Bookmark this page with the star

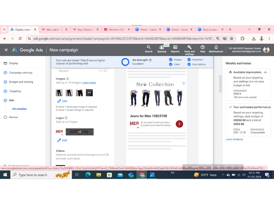(232, 39)
